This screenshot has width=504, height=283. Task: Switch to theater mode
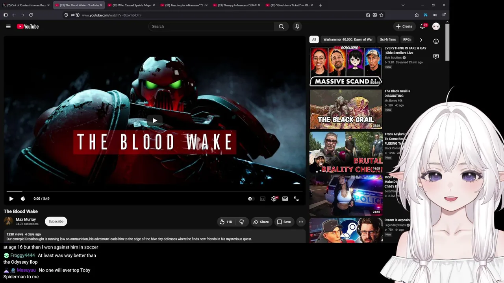coord(285,198)
